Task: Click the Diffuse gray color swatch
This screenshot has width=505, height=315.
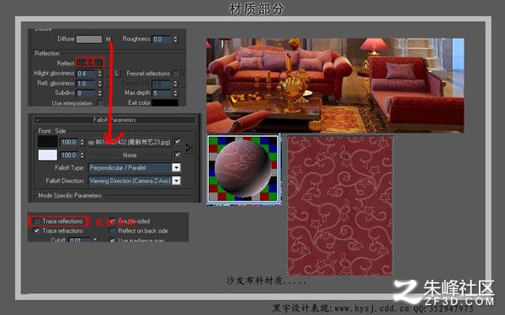Action: pos(89,39)
